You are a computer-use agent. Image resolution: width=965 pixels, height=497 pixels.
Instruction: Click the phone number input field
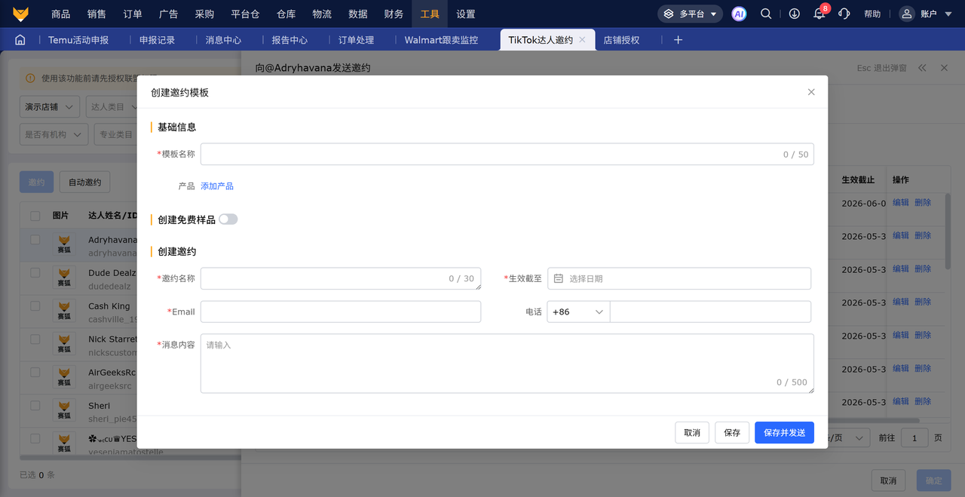pos(710,311)
